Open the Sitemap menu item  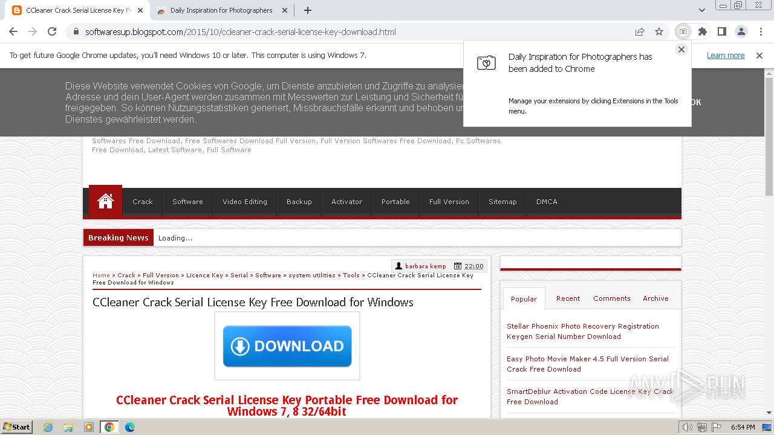pos(502,202)
